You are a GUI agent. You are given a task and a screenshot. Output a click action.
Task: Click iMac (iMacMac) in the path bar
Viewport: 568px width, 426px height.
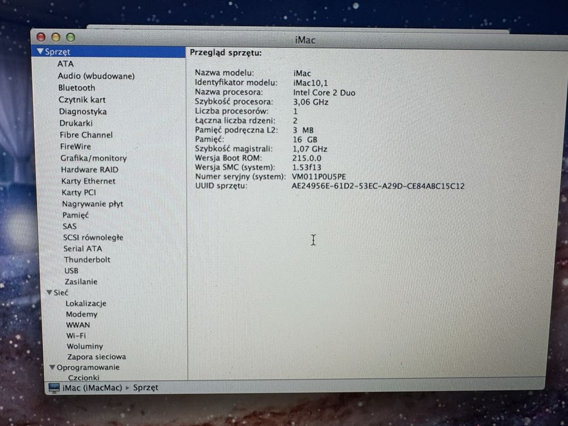coord(92,387)
